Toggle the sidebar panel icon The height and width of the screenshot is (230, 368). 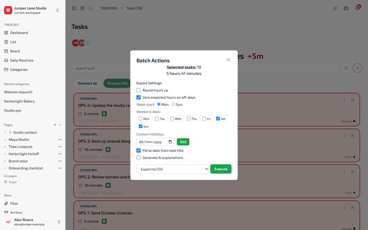click(x=74, y=8)
